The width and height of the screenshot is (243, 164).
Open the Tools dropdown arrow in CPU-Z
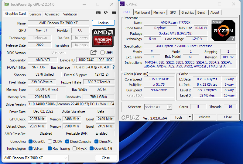point(190,117)
